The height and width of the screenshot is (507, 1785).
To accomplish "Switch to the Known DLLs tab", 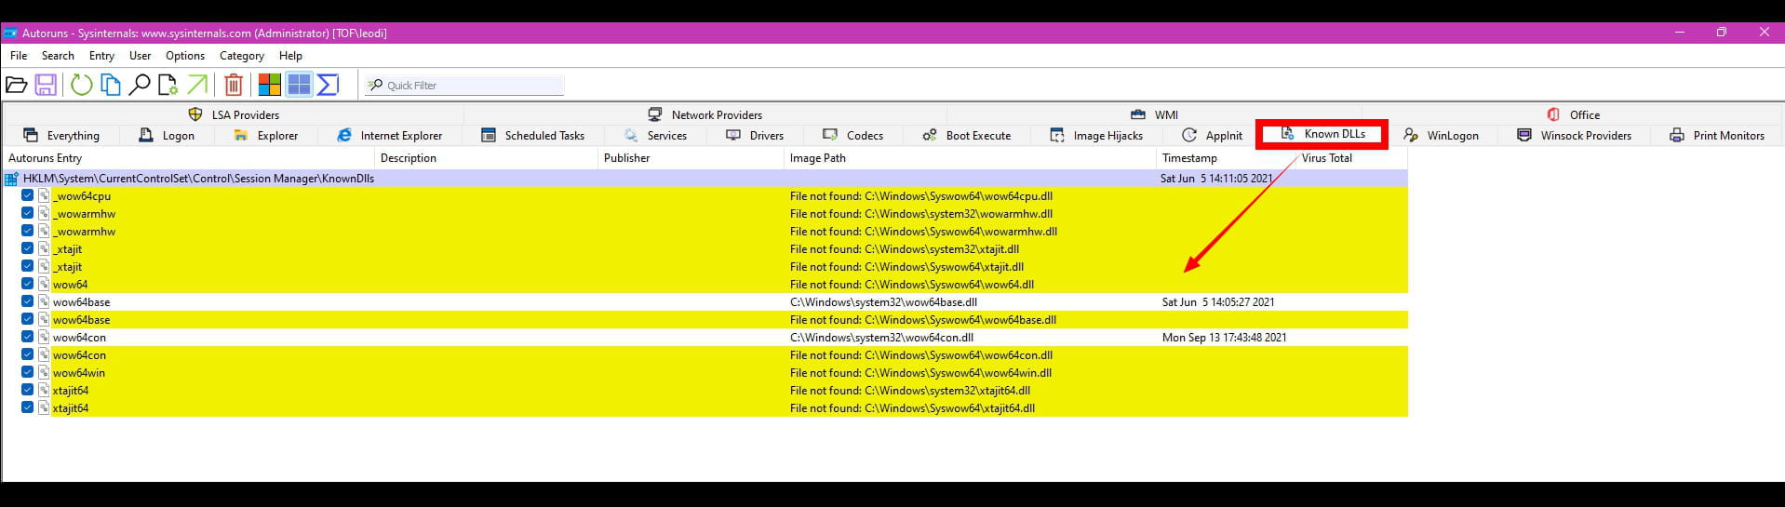I will pos(1322,134).
